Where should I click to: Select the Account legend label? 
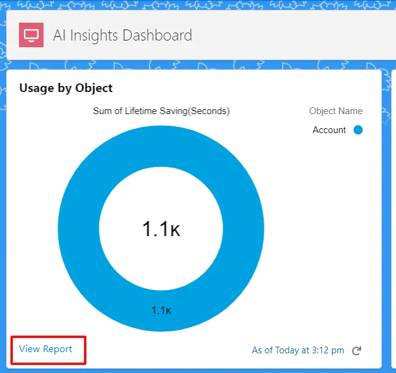click(x=329, y=130)
